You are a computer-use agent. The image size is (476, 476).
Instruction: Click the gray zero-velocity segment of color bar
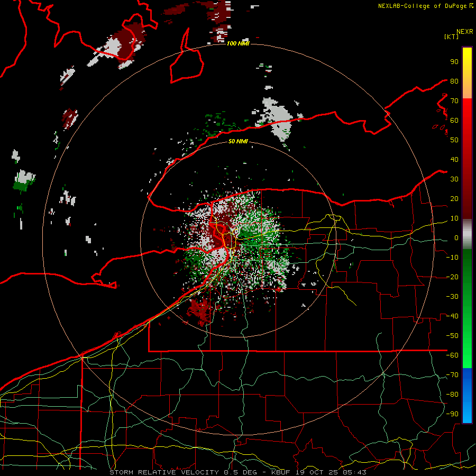[467, 235]
